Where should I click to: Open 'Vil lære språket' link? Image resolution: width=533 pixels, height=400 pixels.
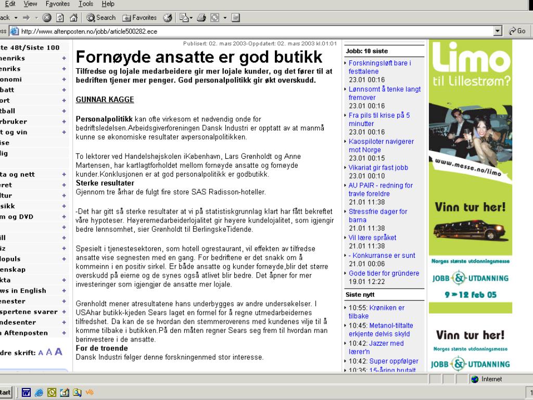pyautogui.click(x=372, y=238)
